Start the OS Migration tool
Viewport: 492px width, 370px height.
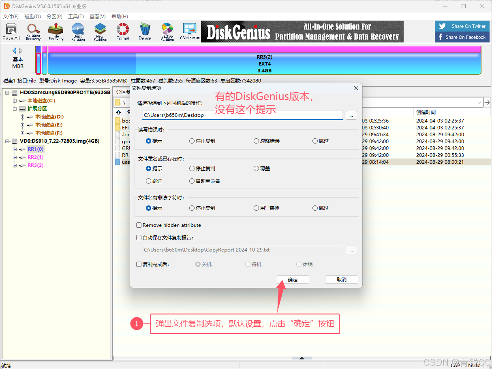coord(190,32)
